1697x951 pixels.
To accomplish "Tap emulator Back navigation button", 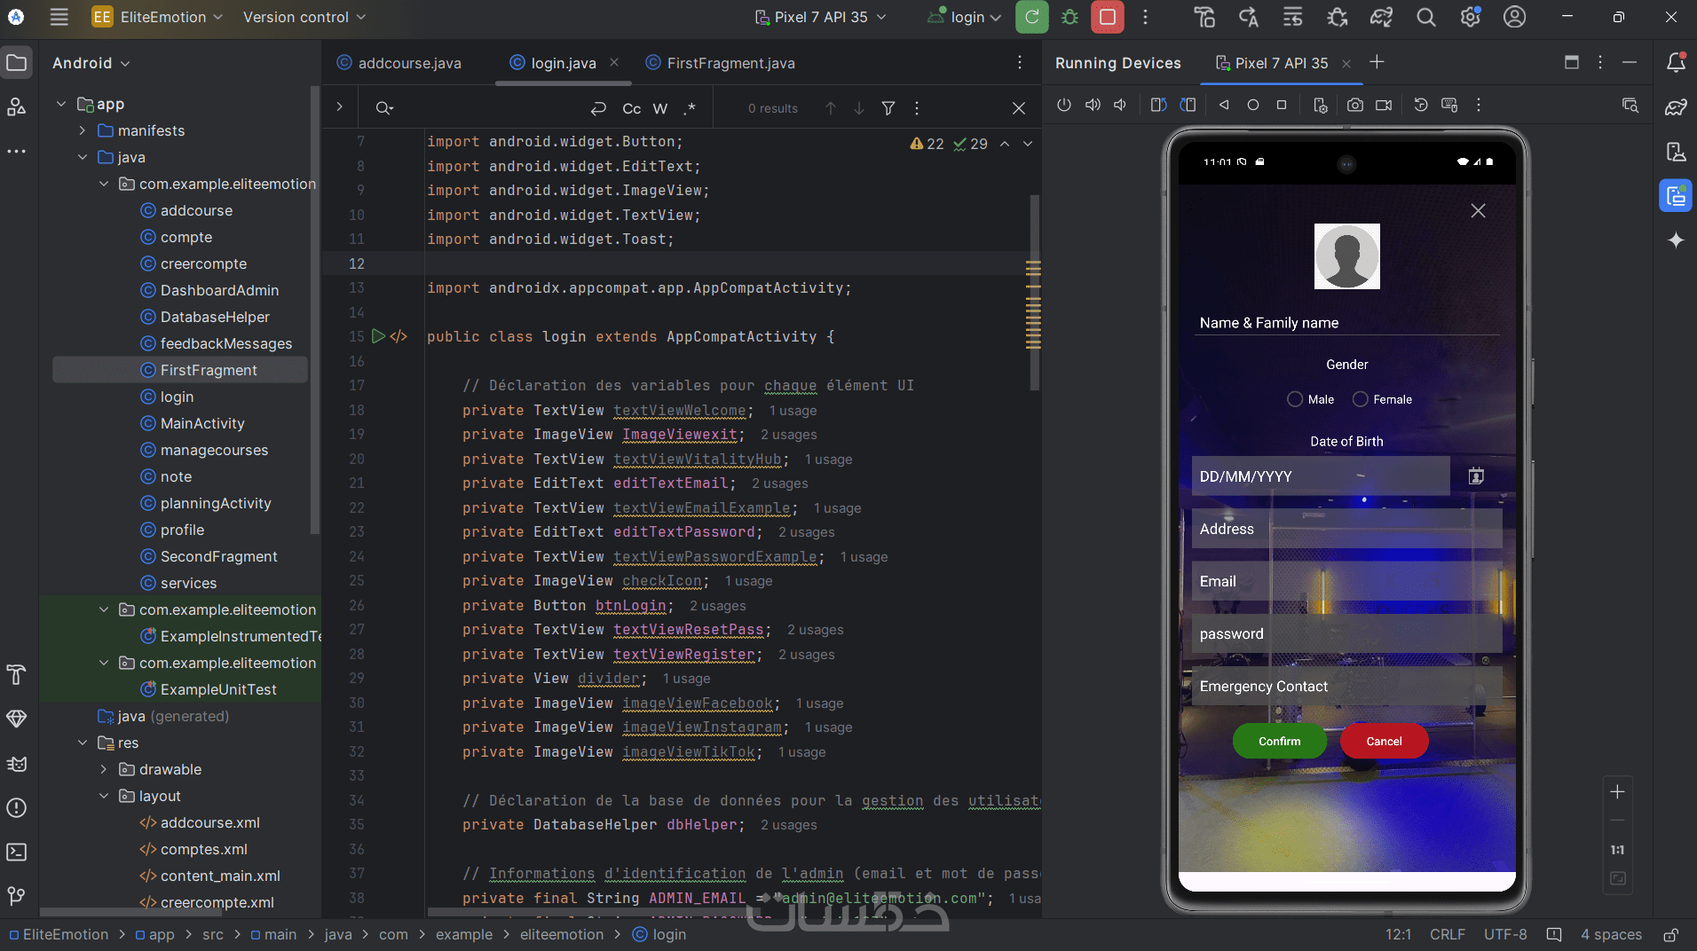I will (x=1224, y=105).
